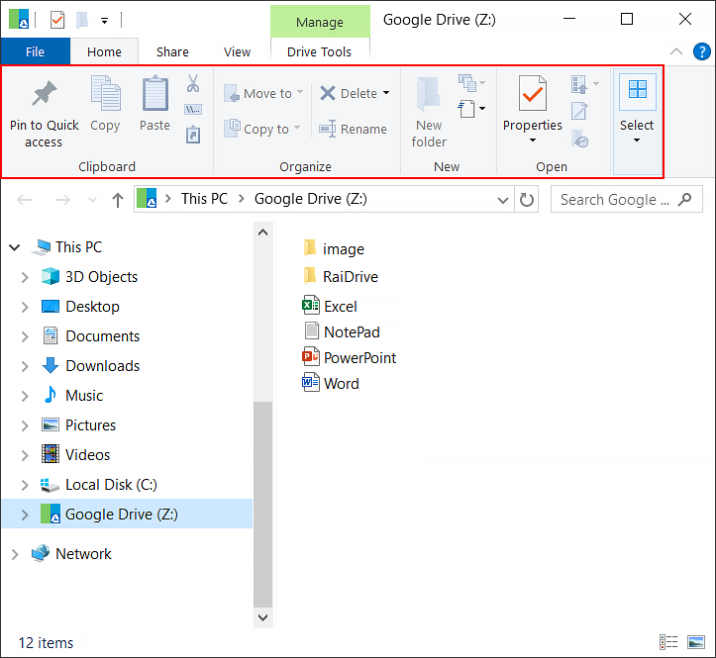Open the image folder
Image resolution: width=716 pixels, height=658 pixels.
(334, 249)
